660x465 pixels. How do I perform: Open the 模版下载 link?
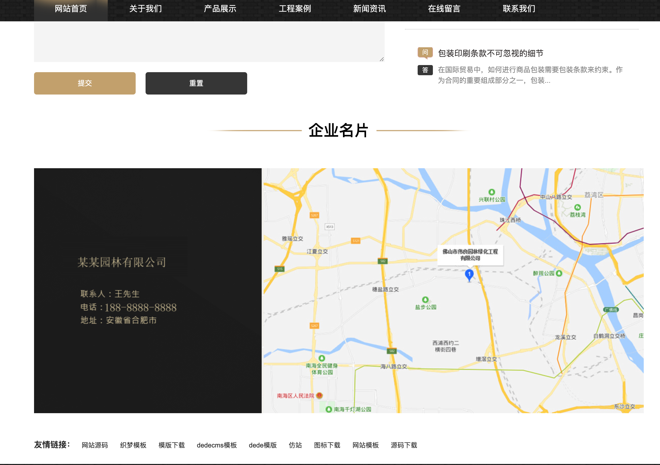coord(172,445)
